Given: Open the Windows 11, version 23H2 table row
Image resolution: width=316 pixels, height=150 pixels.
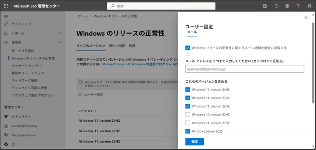Looking at the screenshot, I should tap(127, 131).
